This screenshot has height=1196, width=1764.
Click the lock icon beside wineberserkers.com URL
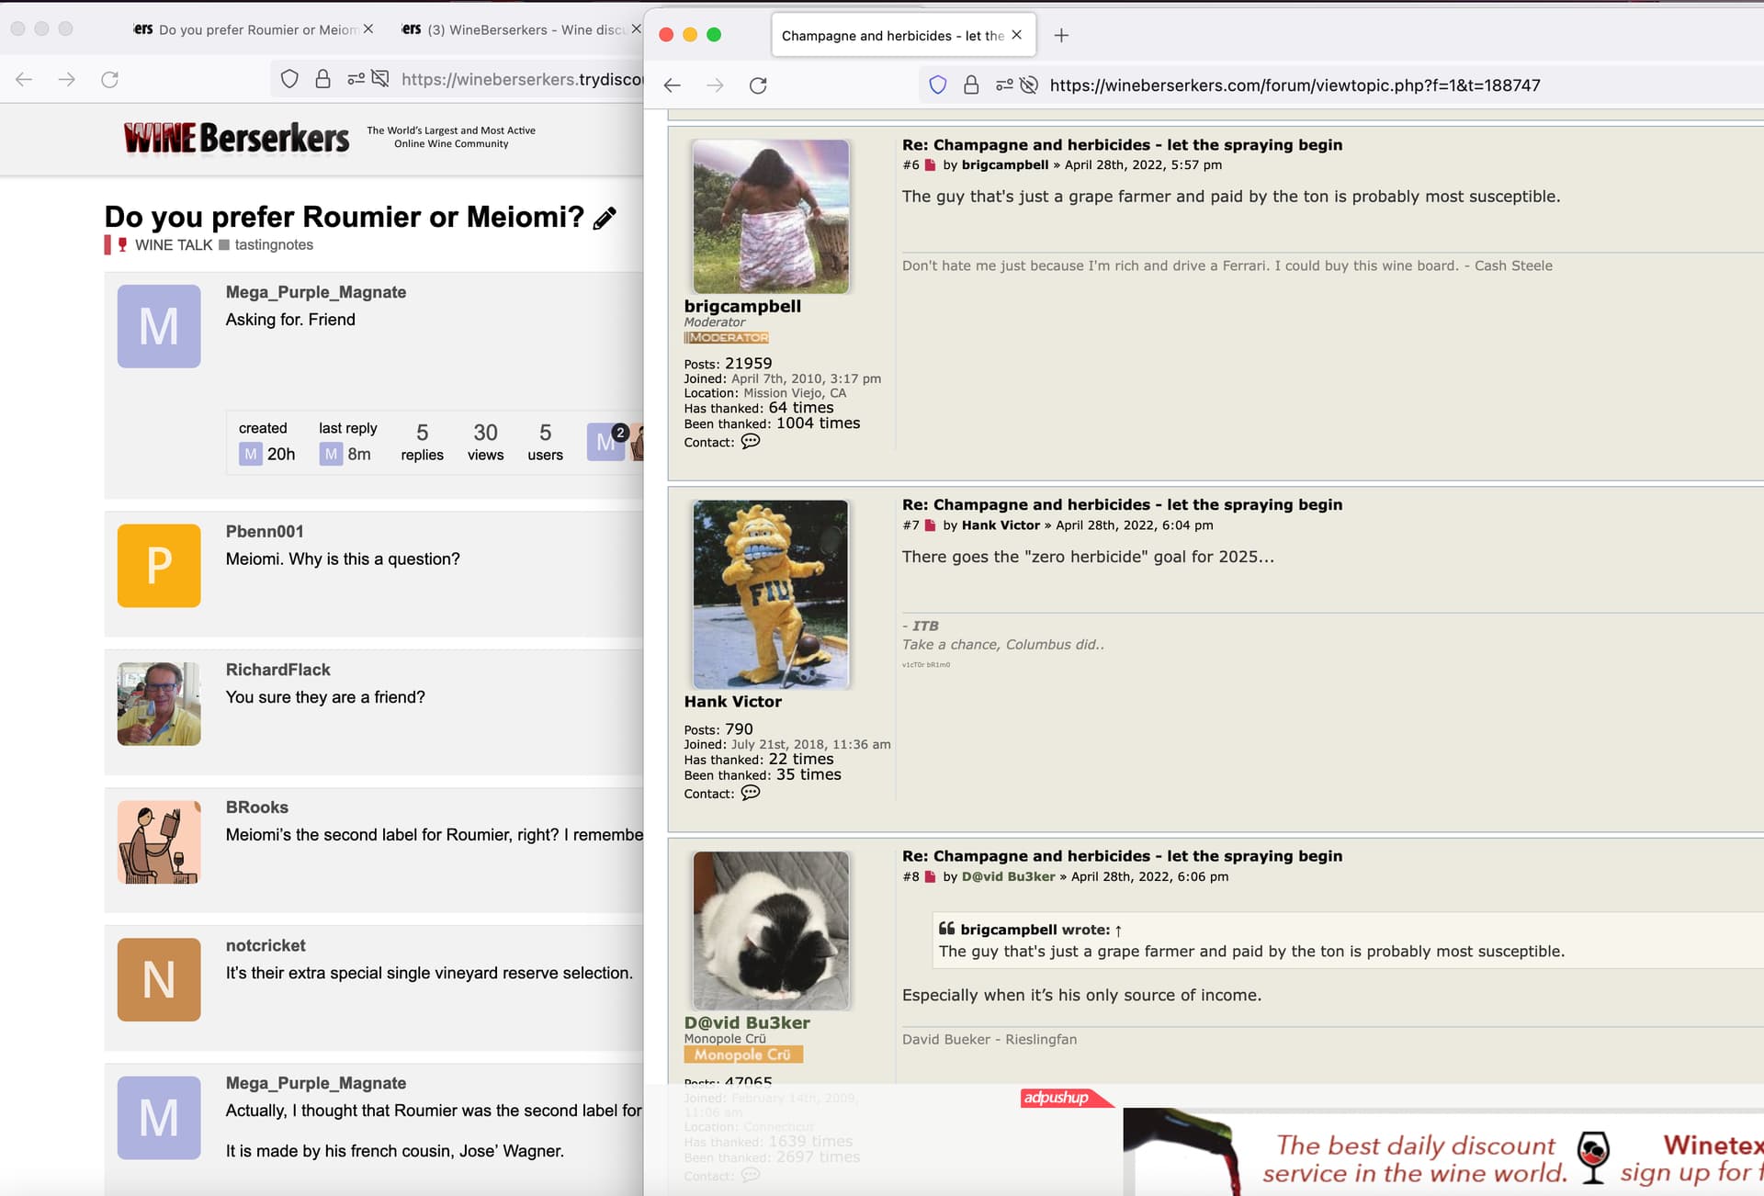tap(971, 85)
